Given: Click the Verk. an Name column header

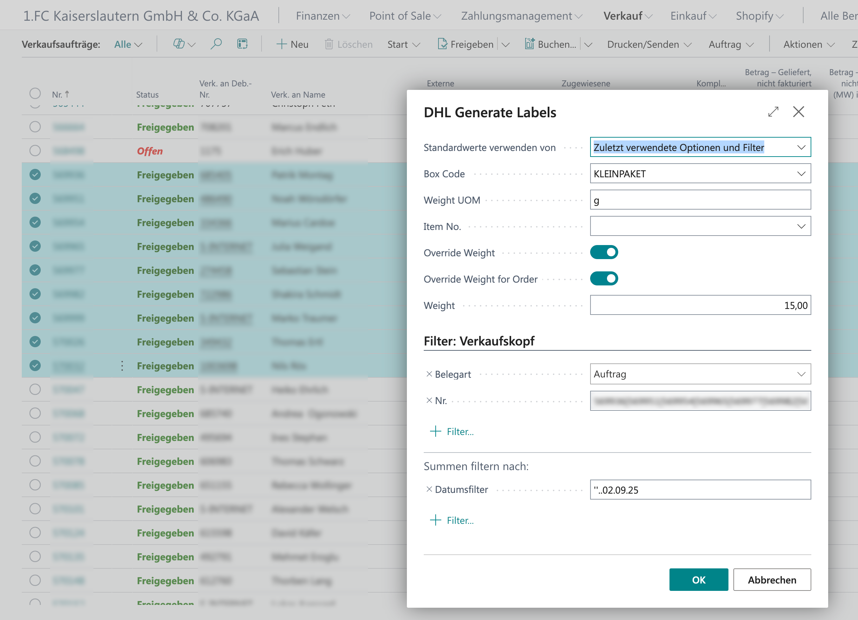Looking at the screenshot, I should (298, 94).
